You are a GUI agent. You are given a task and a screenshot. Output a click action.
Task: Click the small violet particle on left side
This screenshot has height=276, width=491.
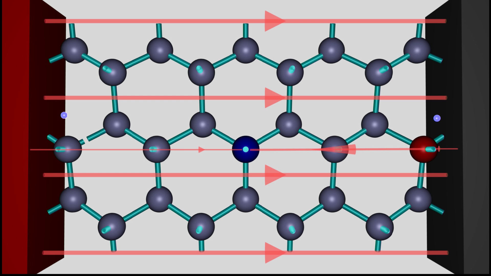coord(64,115)
